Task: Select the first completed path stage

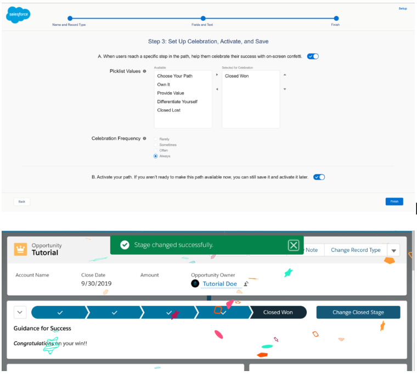Action: pyautogui.click(x=60, y=312)
